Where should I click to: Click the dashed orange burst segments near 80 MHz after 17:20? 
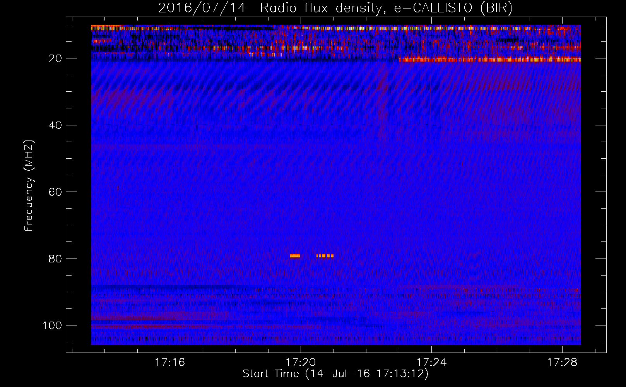[325, 256]
